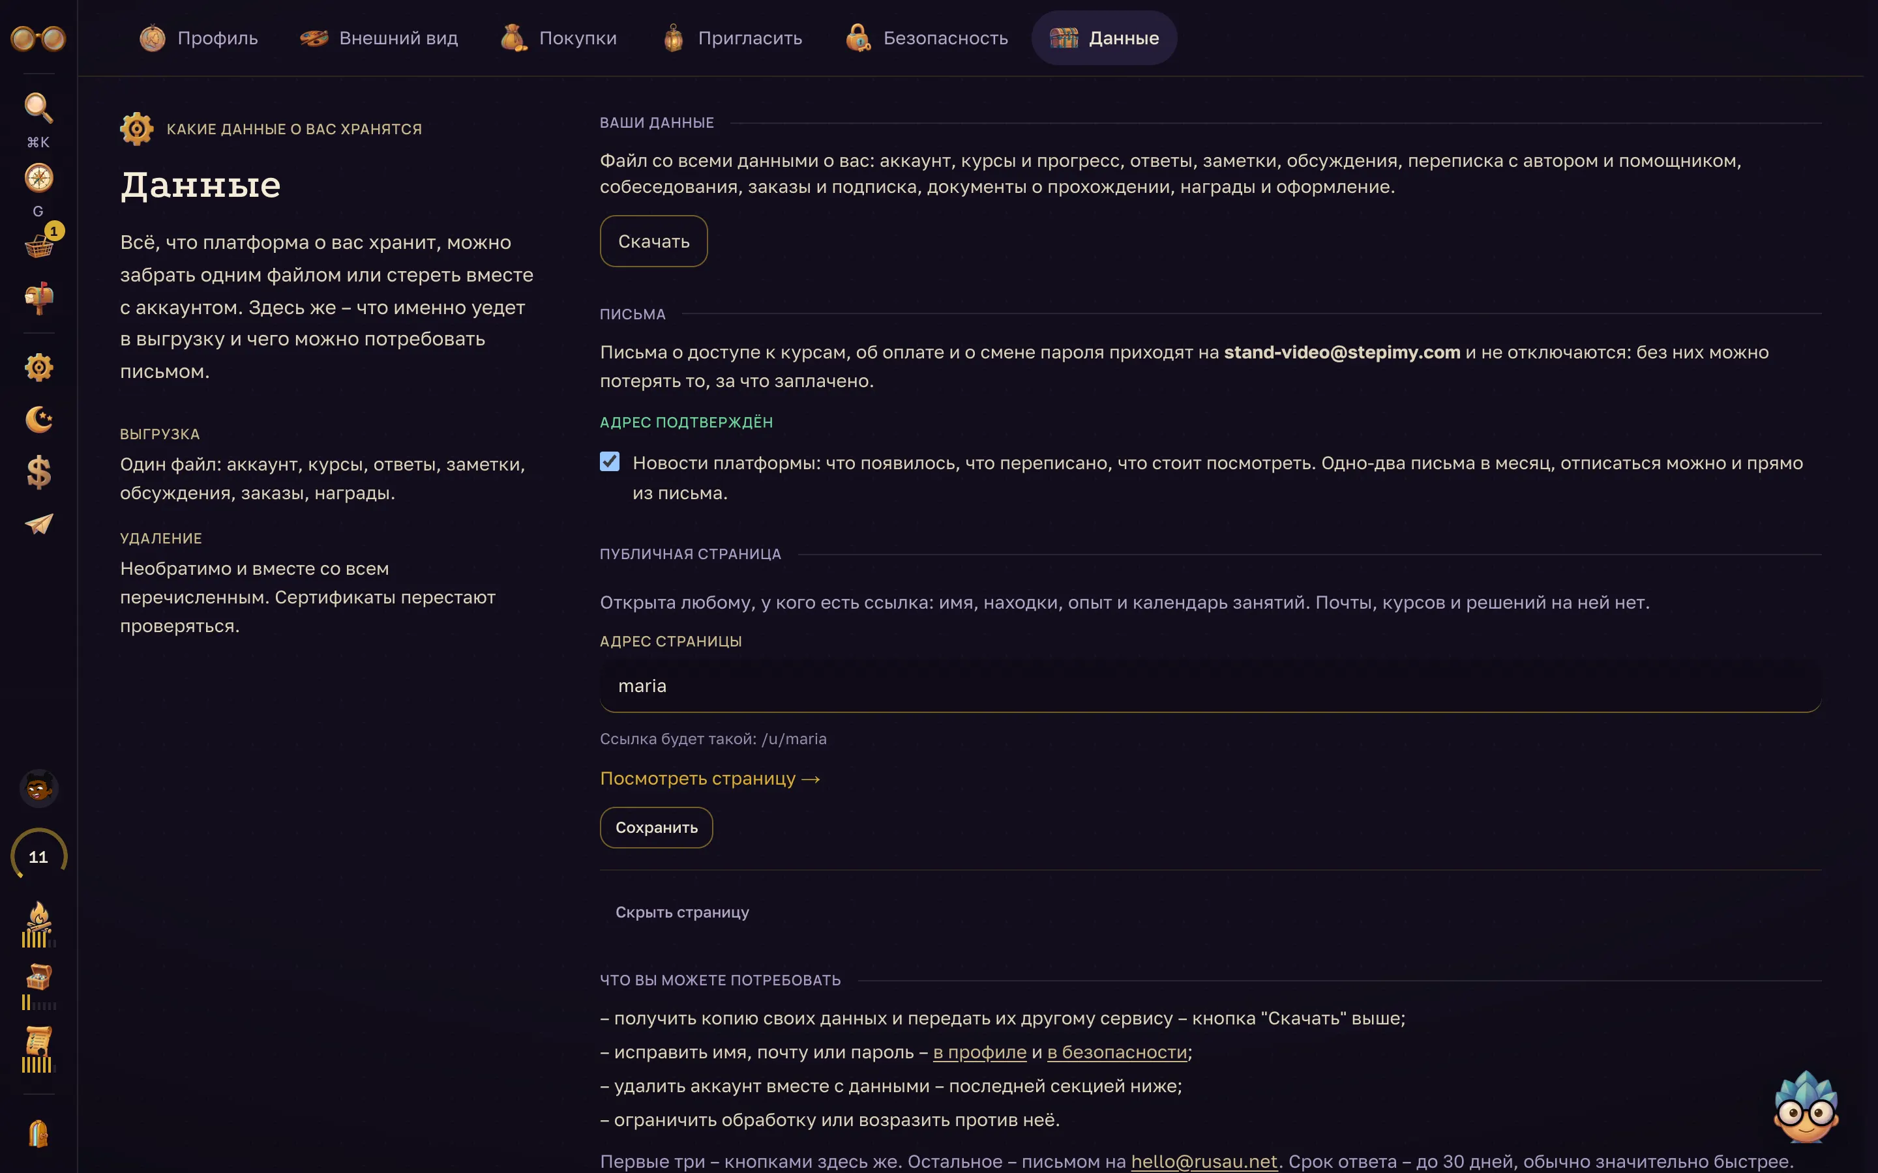
Task: Open the user avatar in sidebar
Action: point(38,789)
